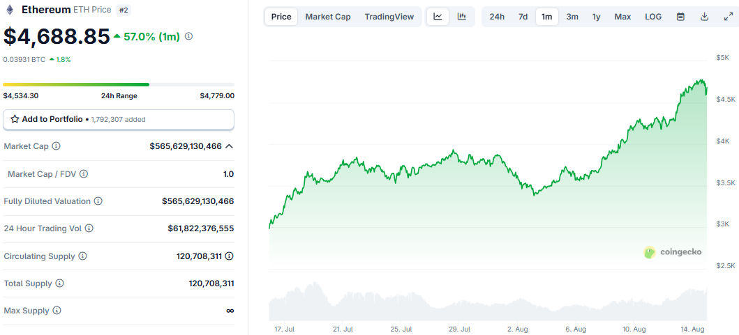
Task: Click the Total Supply info icon
Action: [59, 283]
